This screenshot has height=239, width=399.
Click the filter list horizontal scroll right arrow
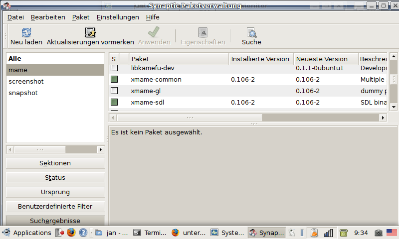click(101, 149)
